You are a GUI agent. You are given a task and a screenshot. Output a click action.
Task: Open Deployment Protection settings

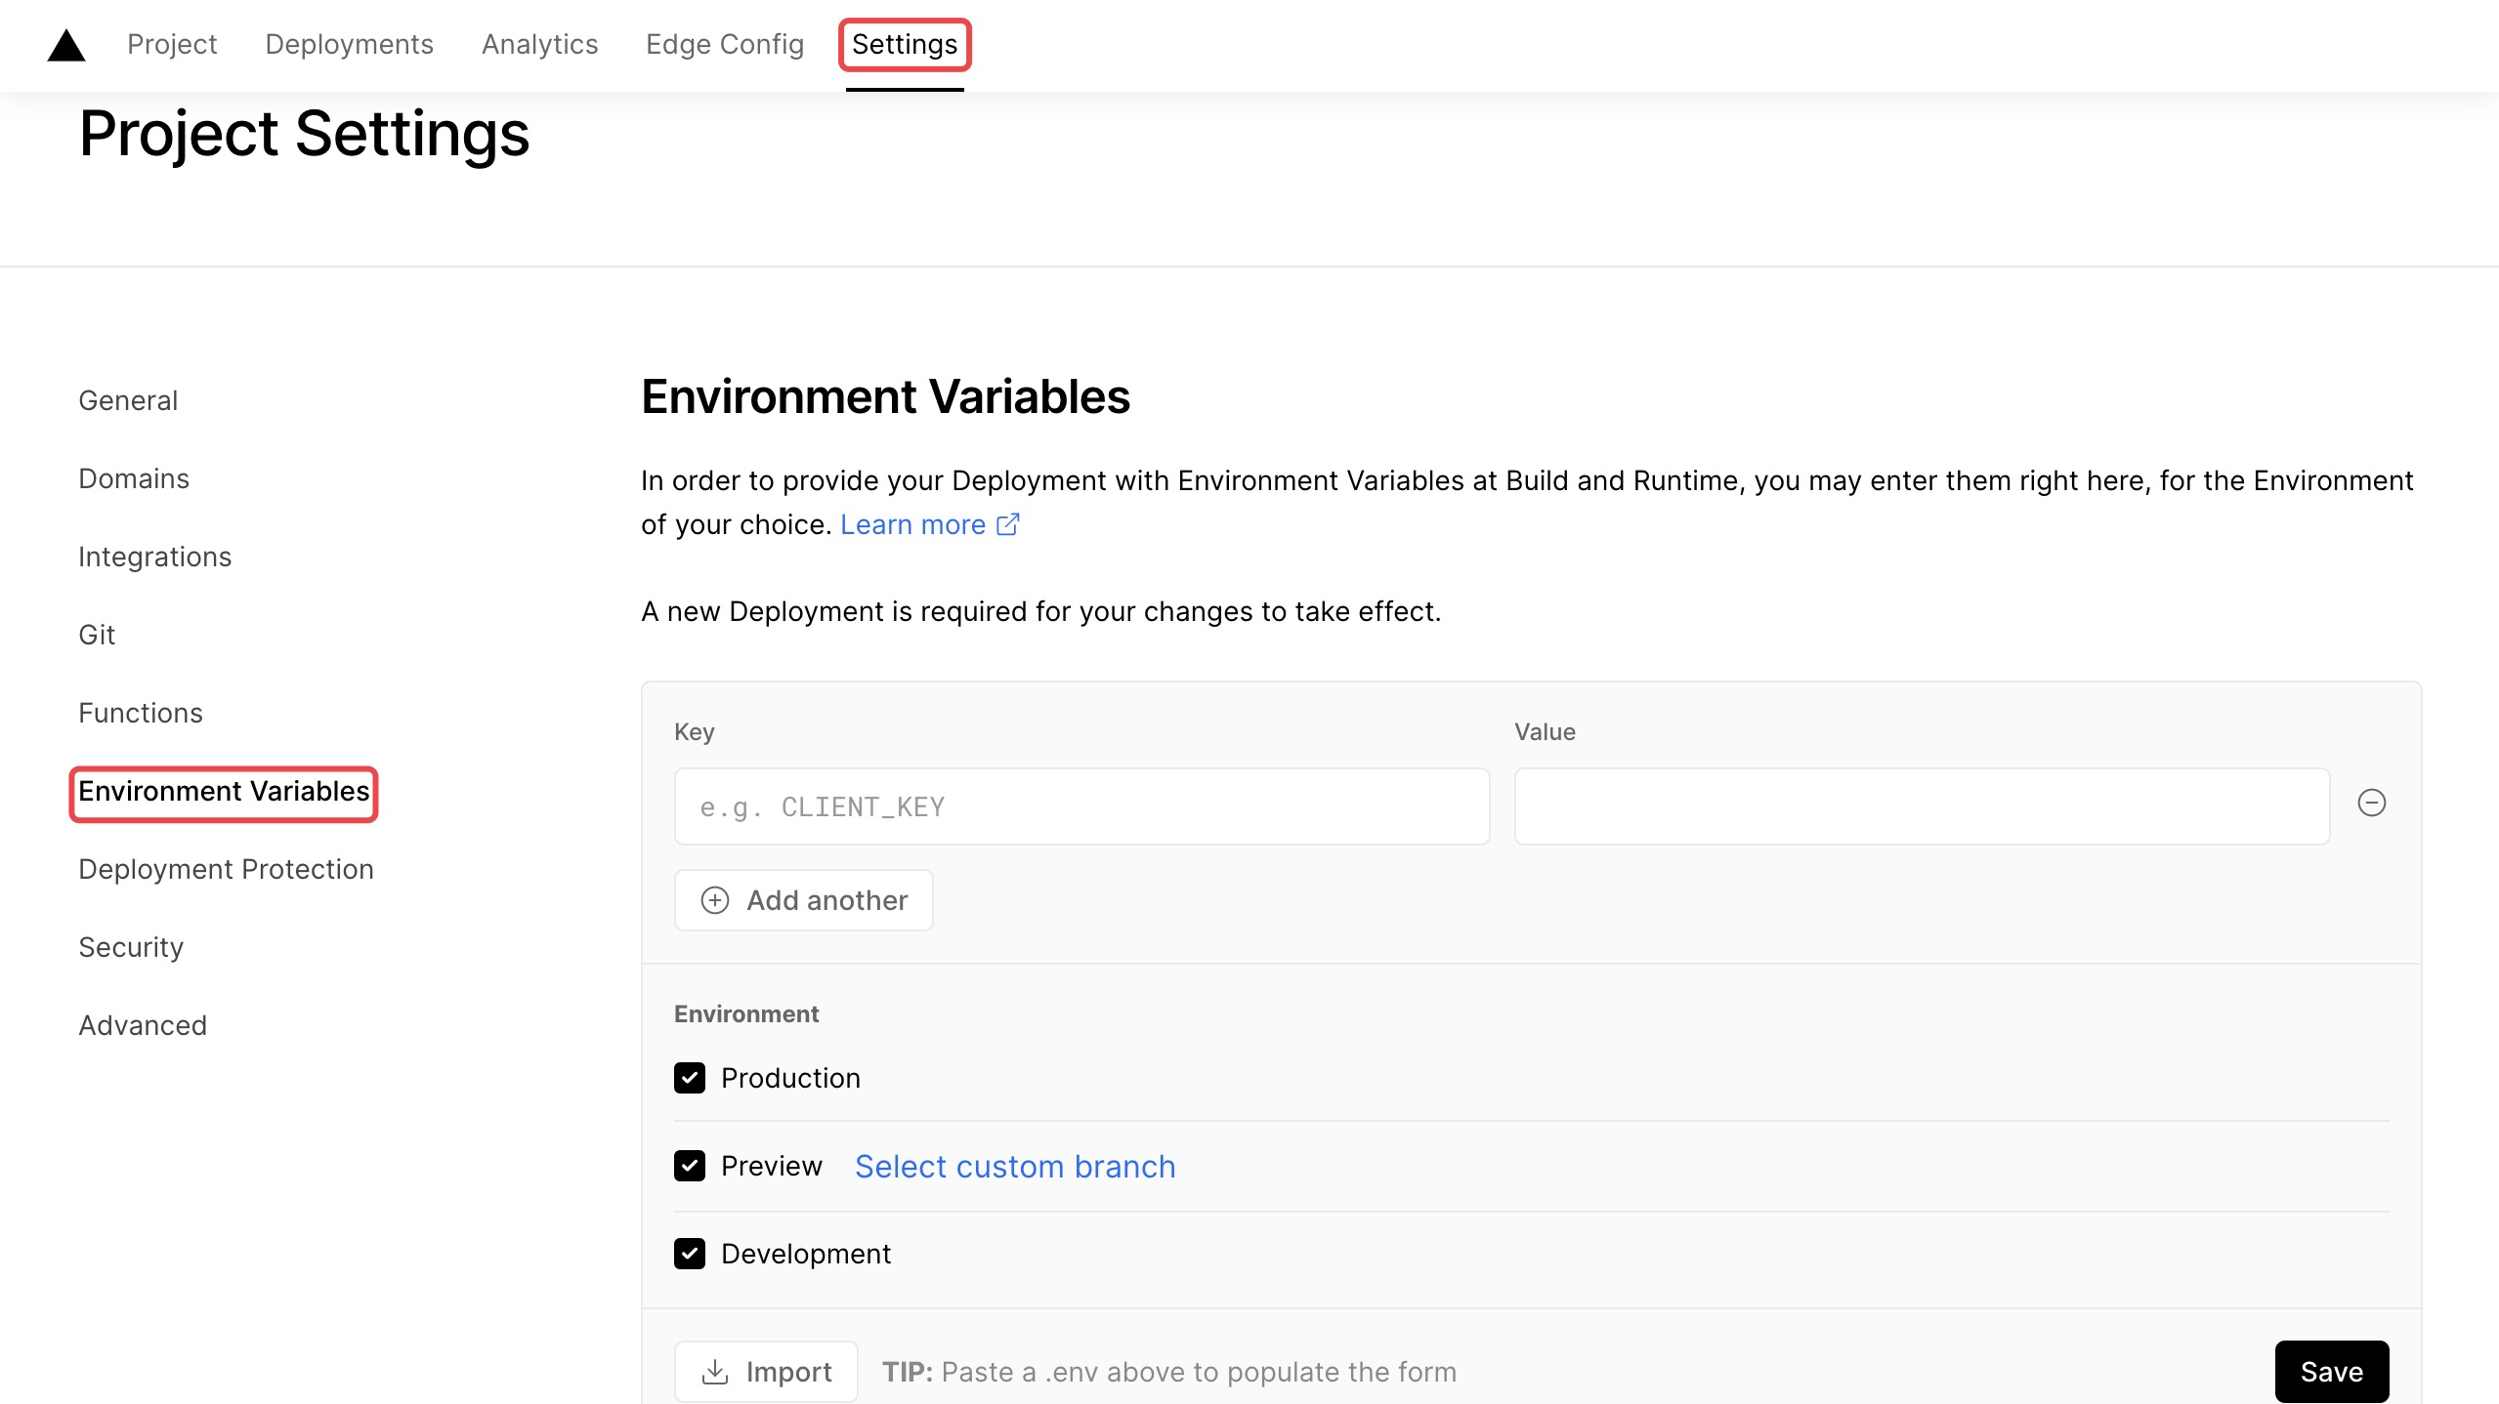click(226, 869)
